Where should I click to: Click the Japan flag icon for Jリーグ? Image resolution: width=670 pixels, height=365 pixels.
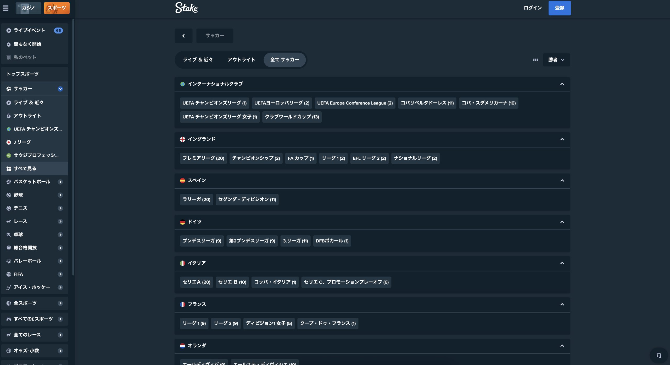pyautogui.click(x=9, y=142)
